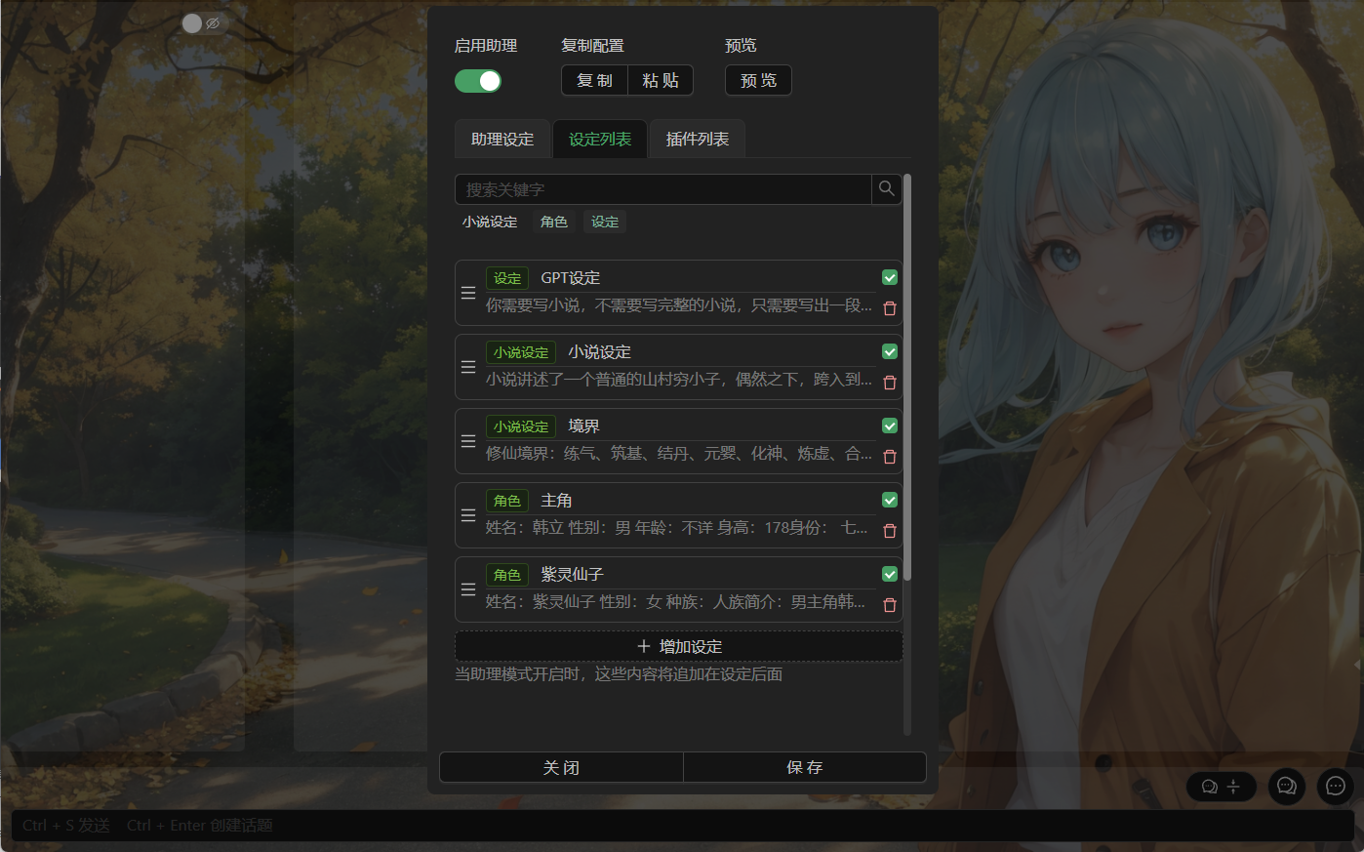
Task: Click the settings list scrollbar
Action: [x=907, y=378]
